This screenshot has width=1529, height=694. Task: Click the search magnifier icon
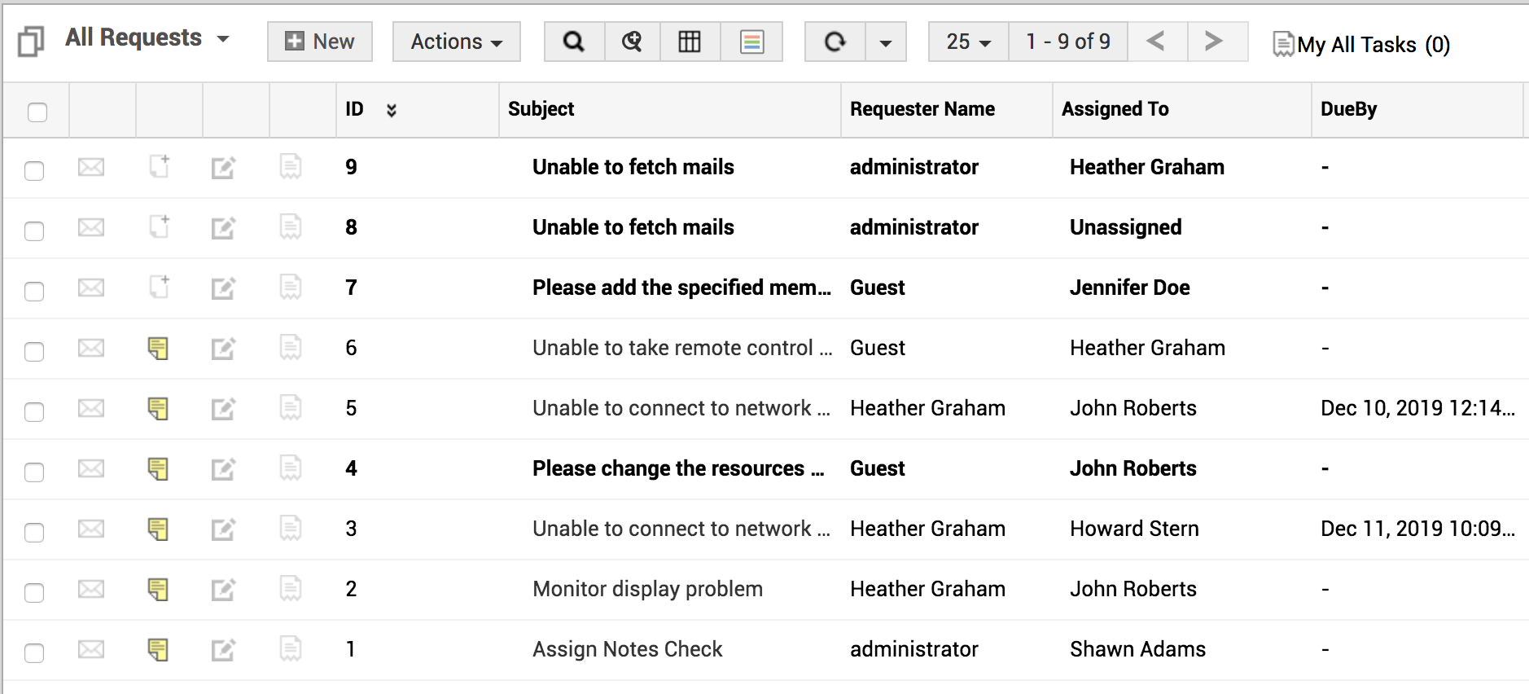574,42
